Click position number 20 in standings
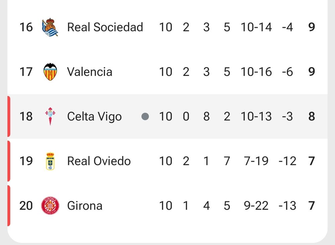This screenshot has width=335, height=245. coord(26,206)
